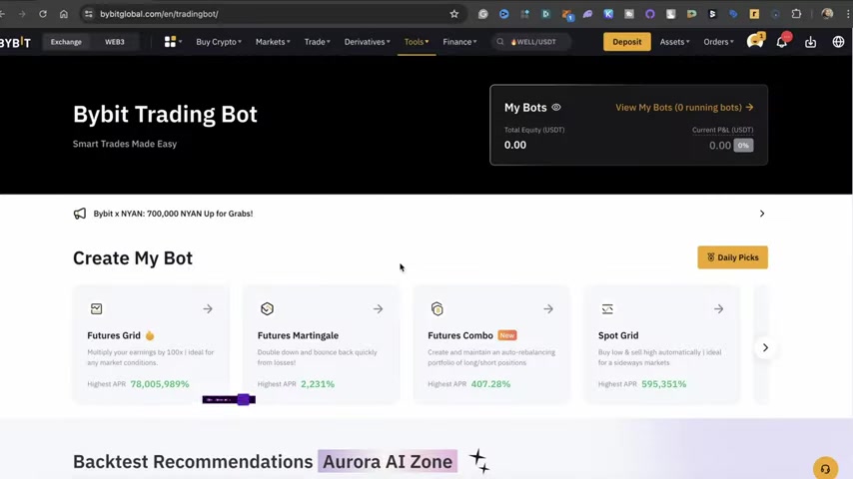The width and height of the screenshot is (853, 479).
Task: Open Tools menu
Action: [417, 42]
